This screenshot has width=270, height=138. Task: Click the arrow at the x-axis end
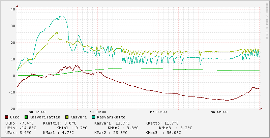coord(261,109)
